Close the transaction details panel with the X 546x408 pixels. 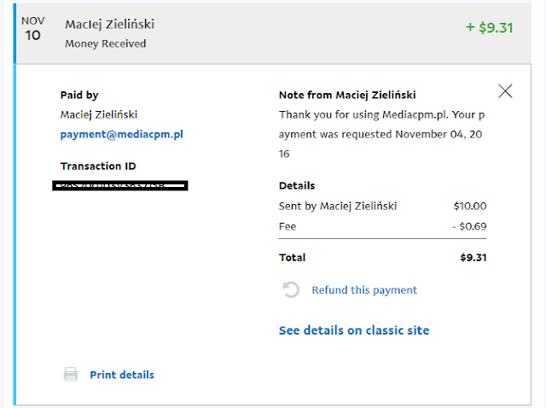click(x=505, y=91)
